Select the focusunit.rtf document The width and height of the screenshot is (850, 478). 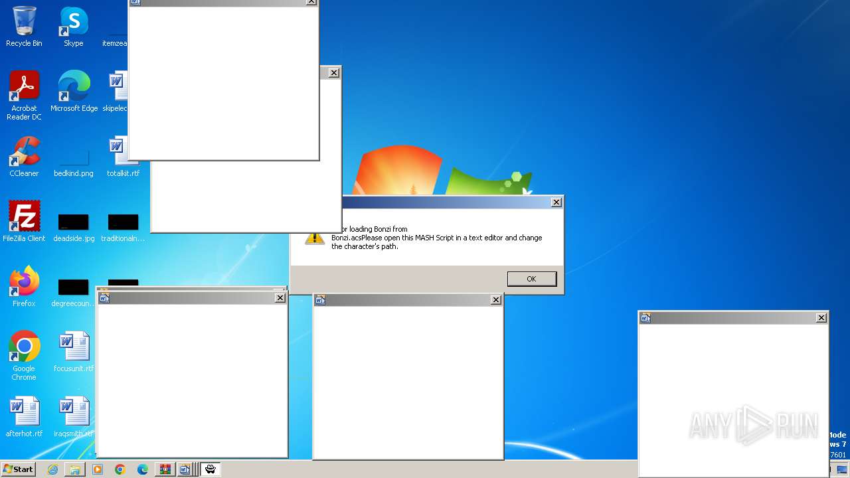pyautogui.click(x=74, y=352)
